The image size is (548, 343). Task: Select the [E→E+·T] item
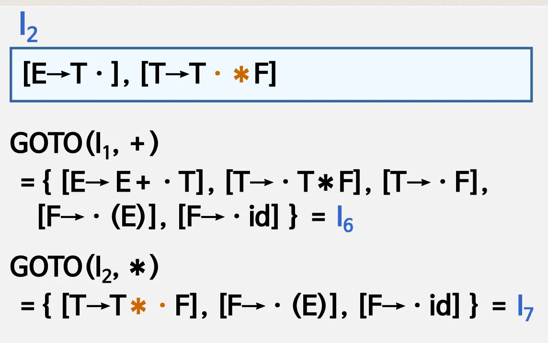pos(133,182)
